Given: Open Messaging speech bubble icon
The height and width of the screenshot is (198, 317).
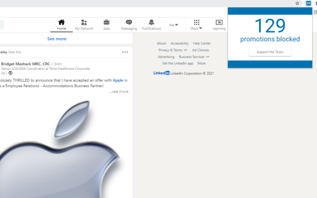Looking at the screenshot, I should 129,22.
